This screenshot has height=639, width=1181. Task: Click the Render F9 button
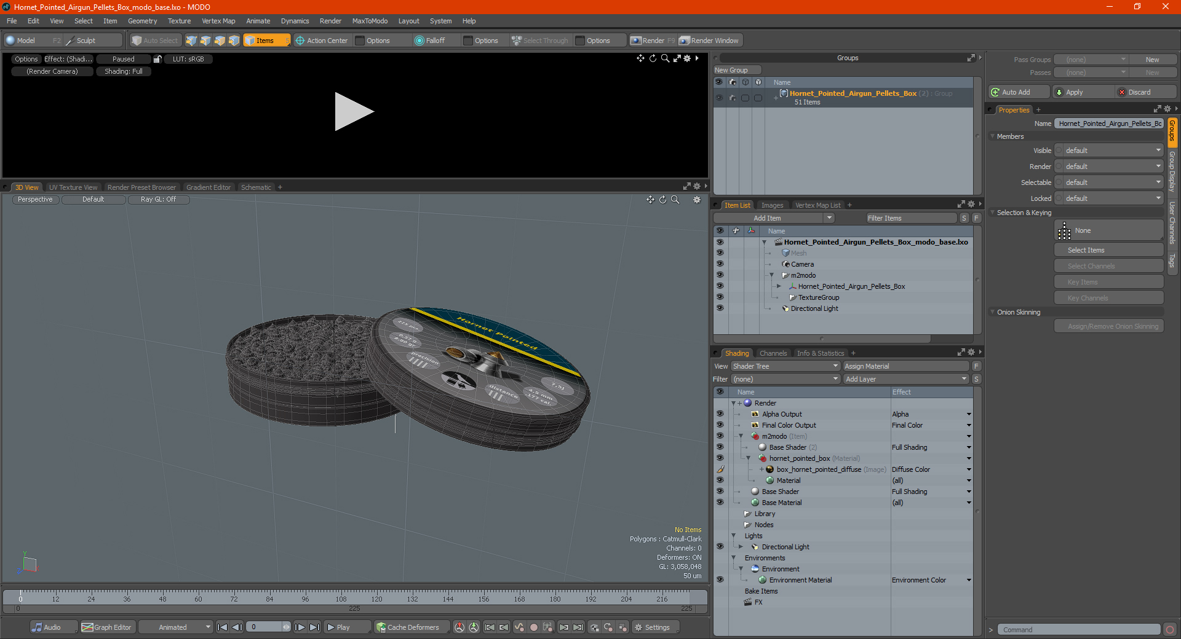tap(653, 41)
